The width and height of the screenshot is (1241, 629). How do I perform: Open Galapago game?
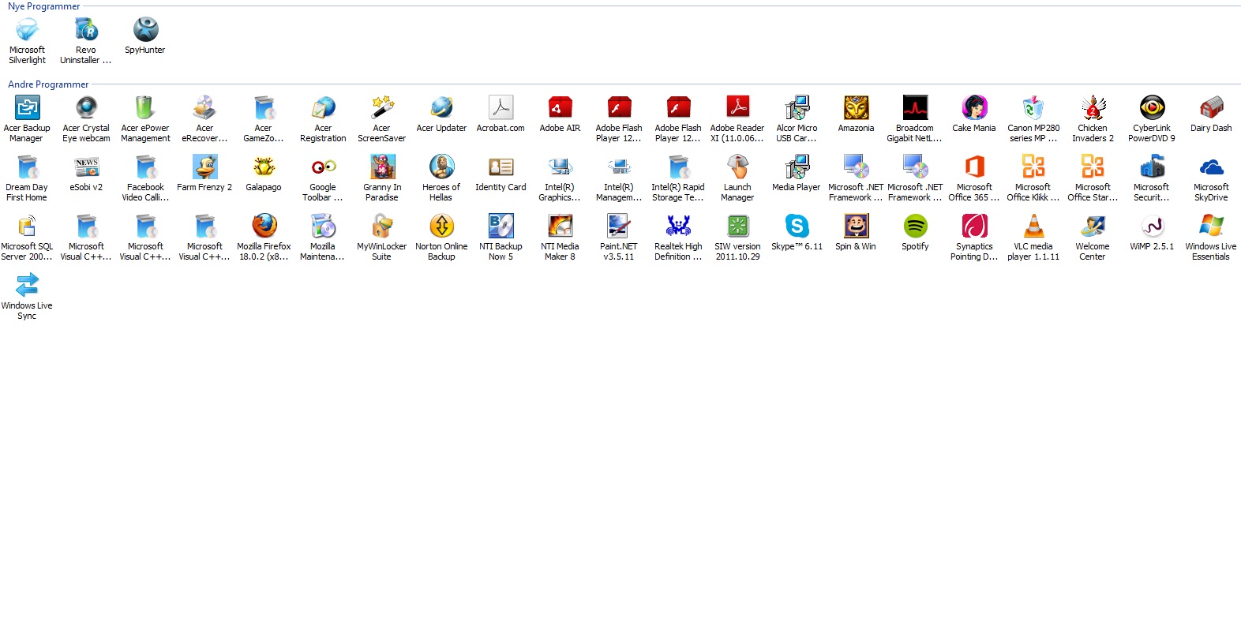[264, 167]
